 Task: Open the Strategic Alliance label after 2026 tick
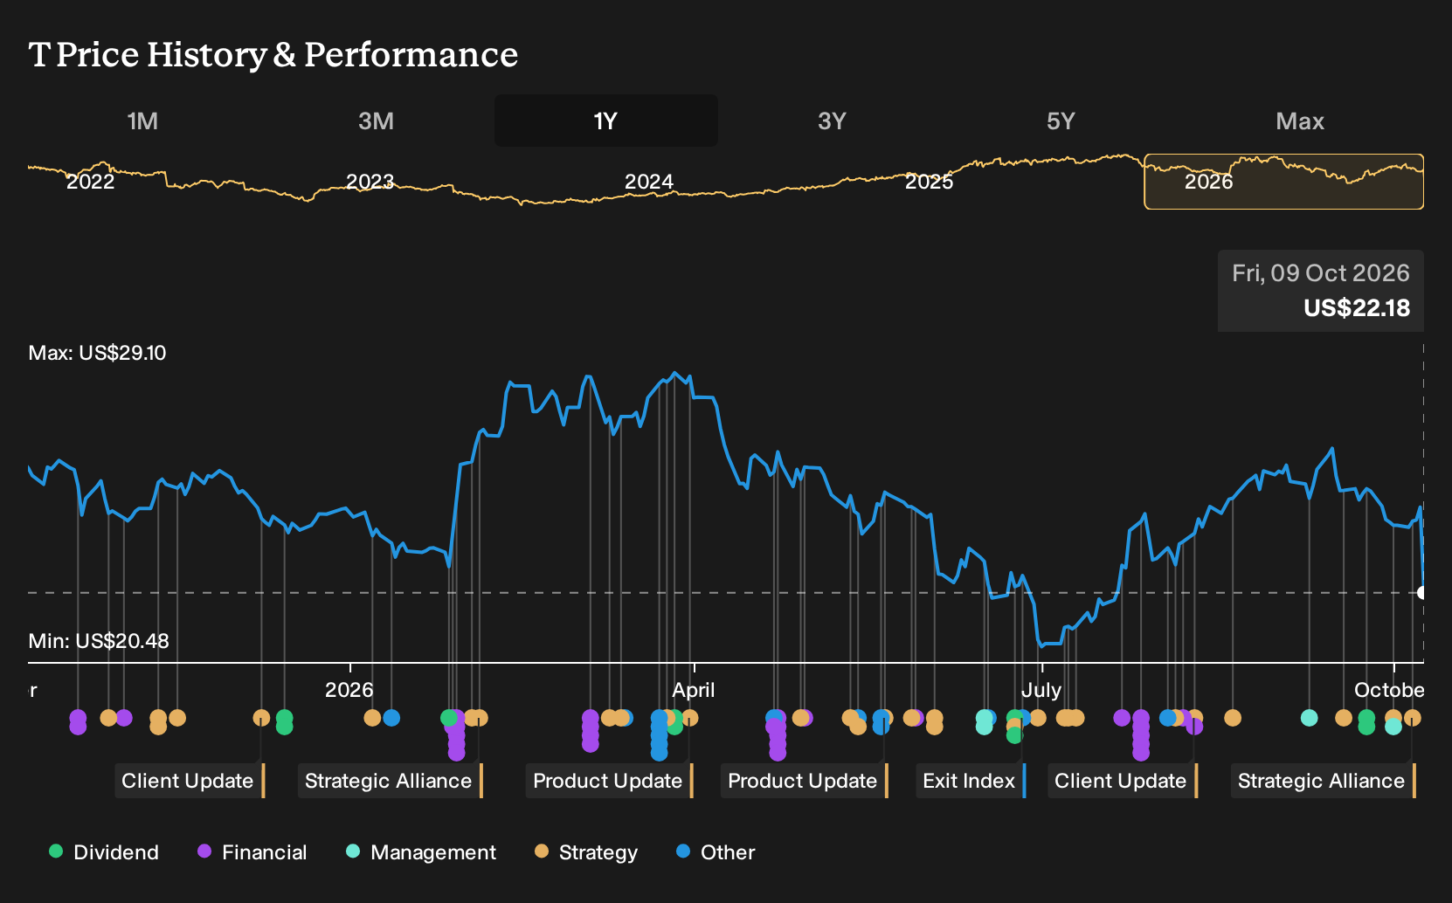[x=390, y=781]
